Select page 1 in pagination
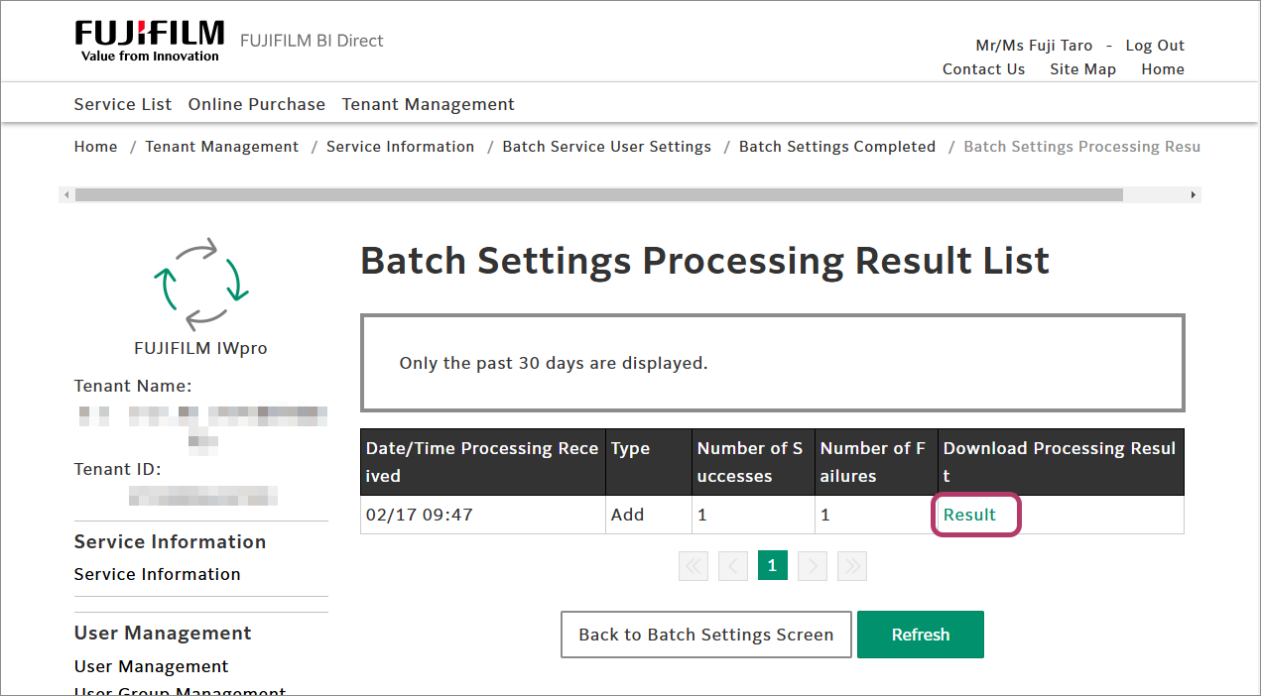The width and height of the screenshot is (1261, 696). pos(773,566)
